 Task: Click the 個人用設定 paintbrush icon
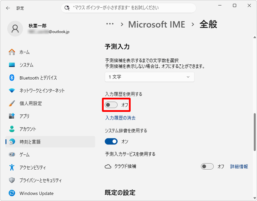[x=12, y=103]
